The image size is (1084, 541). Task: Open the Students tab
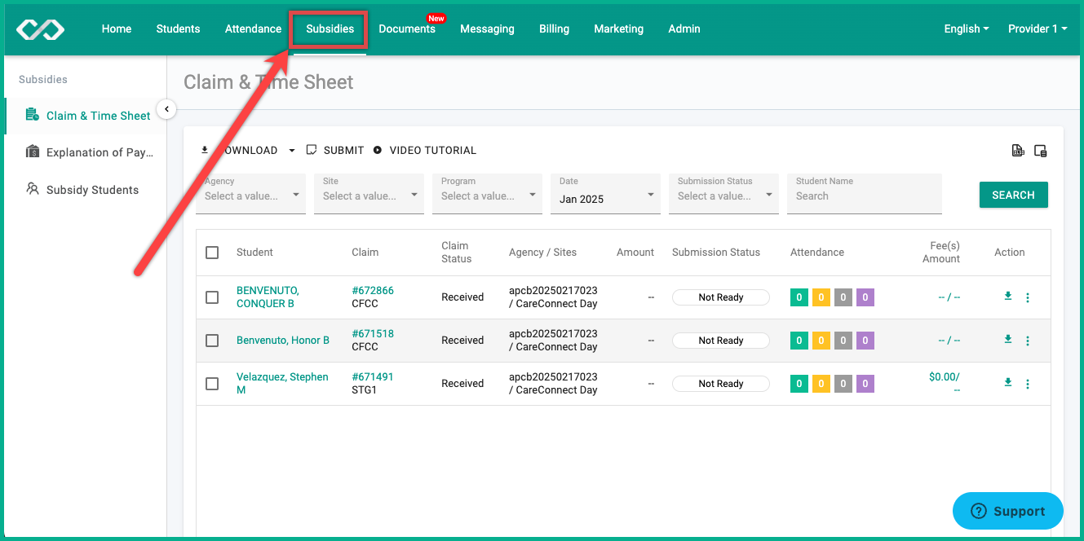click(178, 29)
